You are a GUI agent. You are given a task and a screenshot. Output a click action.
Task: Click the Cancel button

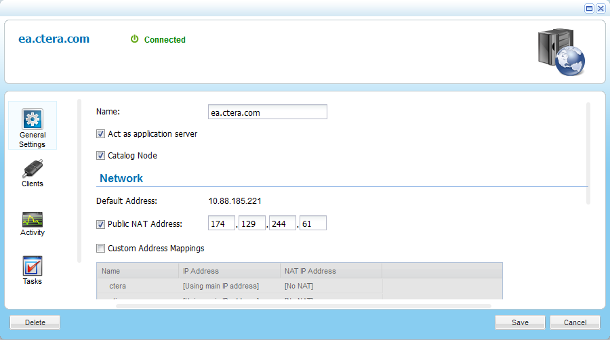click(575, 322)
